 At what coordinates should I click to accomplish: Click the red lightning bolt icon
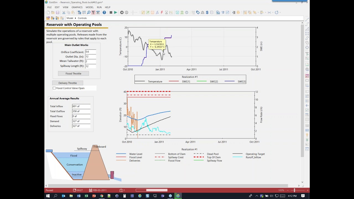click(x=162, y=12)
